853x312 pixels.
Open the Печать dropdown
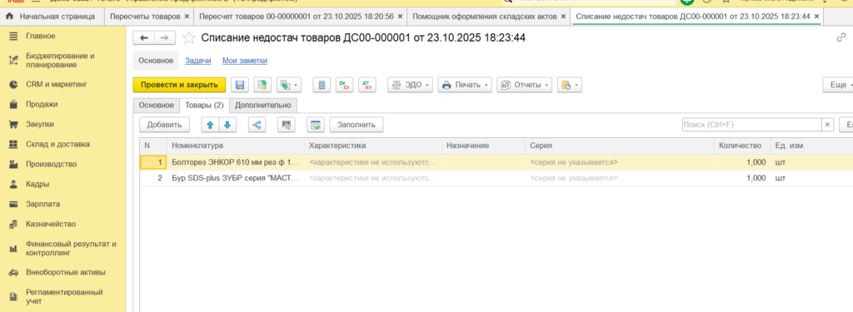465,85
